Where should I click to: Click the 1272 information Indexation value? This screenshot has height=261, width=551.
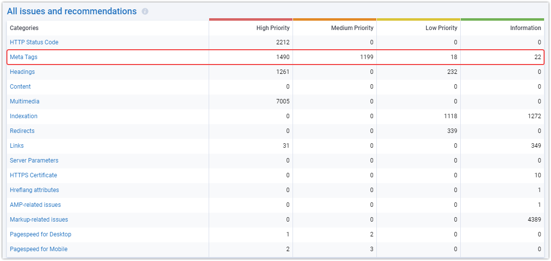click(534, 116)
